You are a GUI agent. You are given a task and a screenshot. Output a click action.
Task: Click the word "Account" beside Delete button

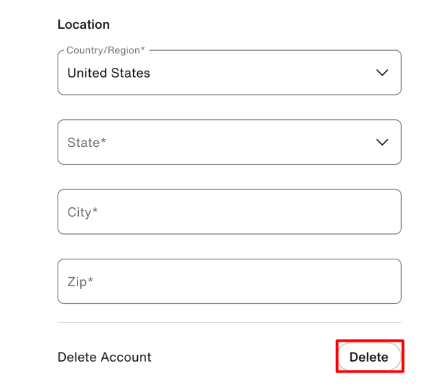(x=126, y=357)
